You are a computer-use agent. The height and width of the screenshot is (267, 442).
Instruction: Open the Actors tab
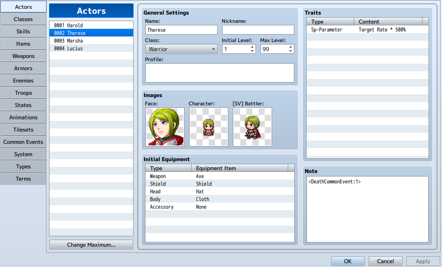tap(23, 7)
